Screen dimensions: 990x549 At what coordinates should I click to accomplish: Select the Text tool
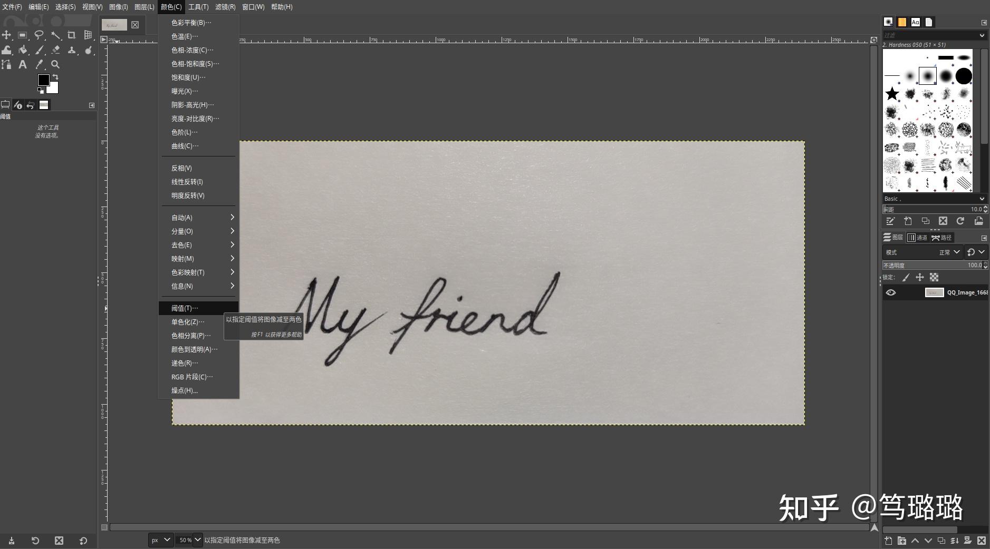point(23,64)
